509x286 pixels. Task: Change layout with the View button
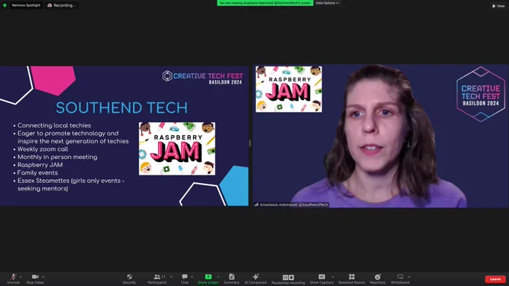499,6
